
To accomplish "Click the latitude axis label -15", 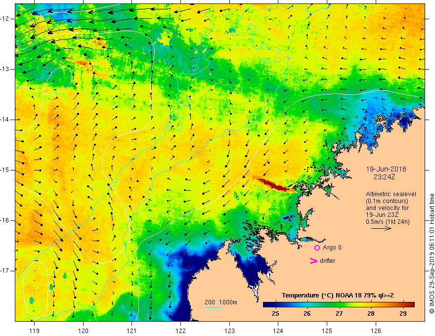I will click(5, 170).
